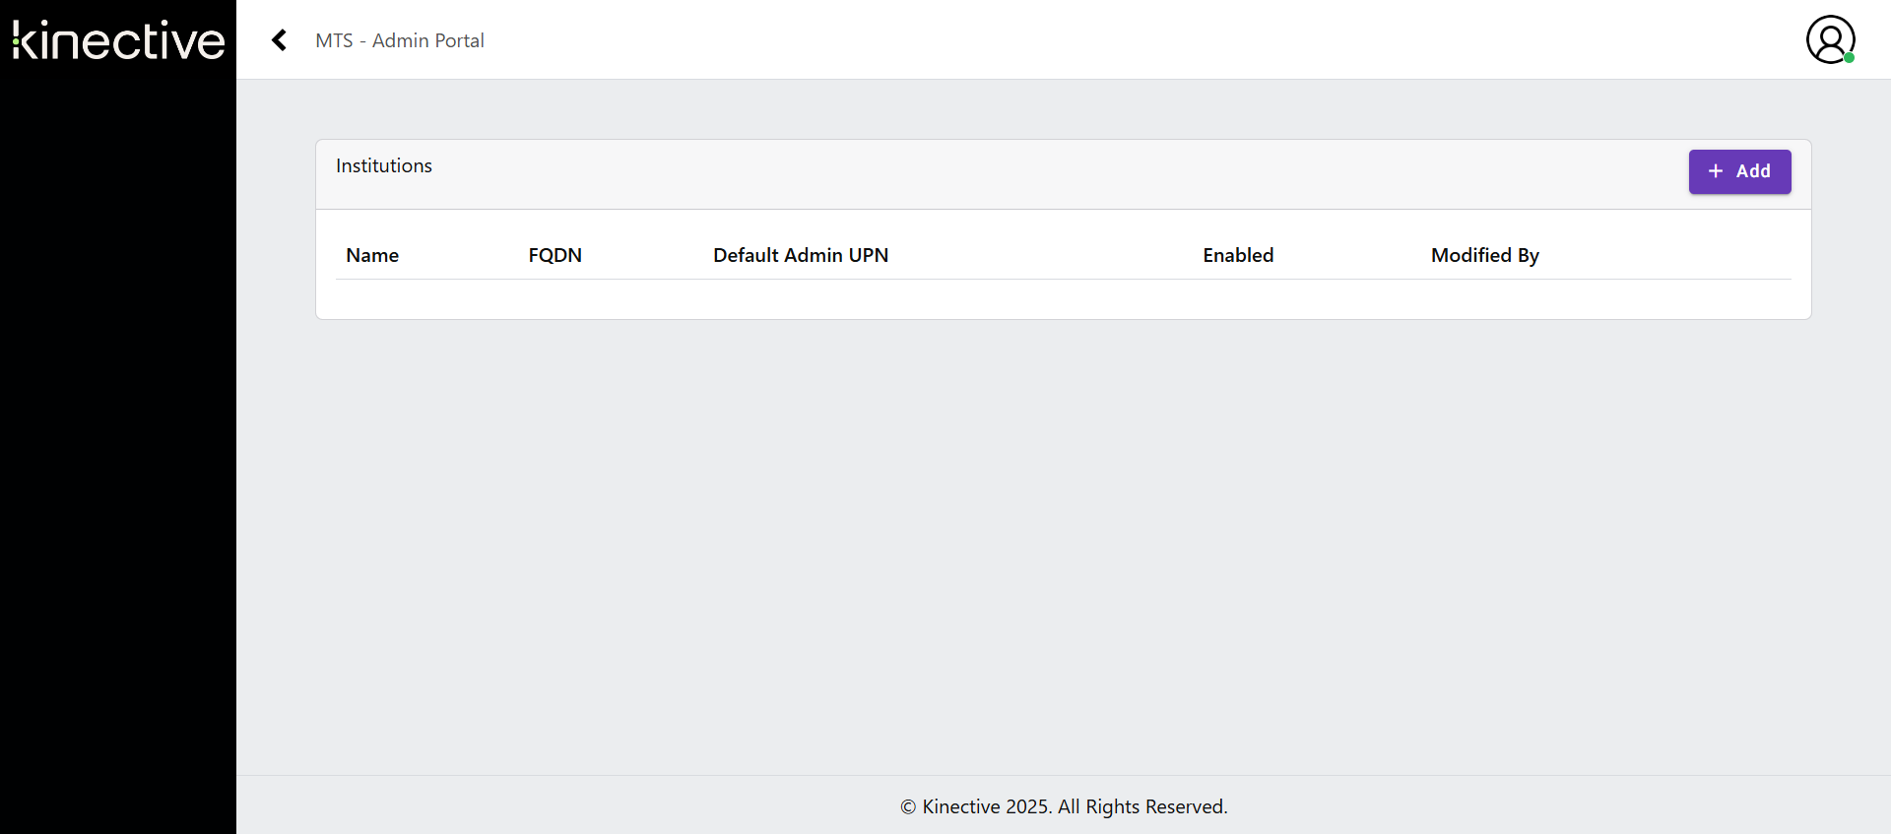Go back using the left chevron arrow

click(280, 40)
